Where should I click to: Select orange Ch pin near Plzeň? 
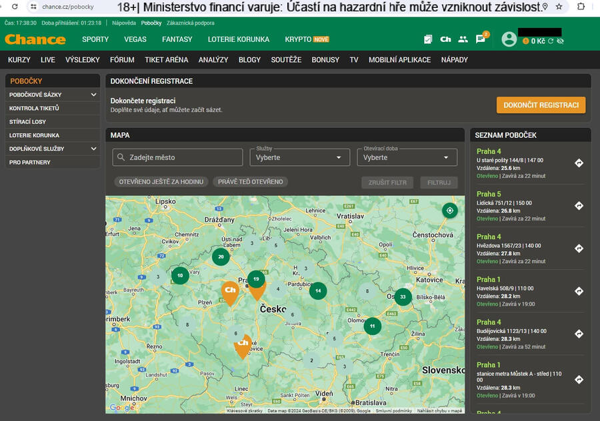tap(230, 292)
